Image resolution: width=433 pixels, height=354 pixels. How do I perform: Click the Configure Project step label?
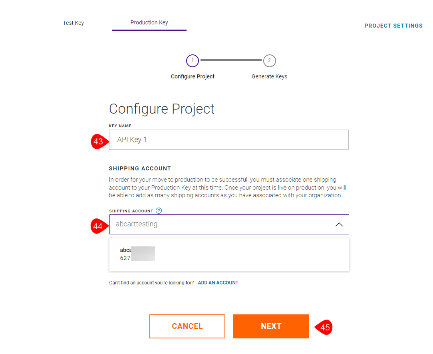[x=193, y=76]
